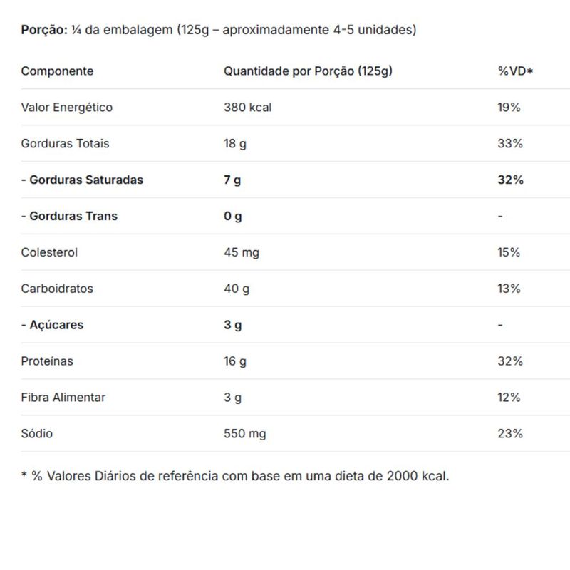
Task: Select the 'Valor Energético' row label
Action: tap(67, 108)
